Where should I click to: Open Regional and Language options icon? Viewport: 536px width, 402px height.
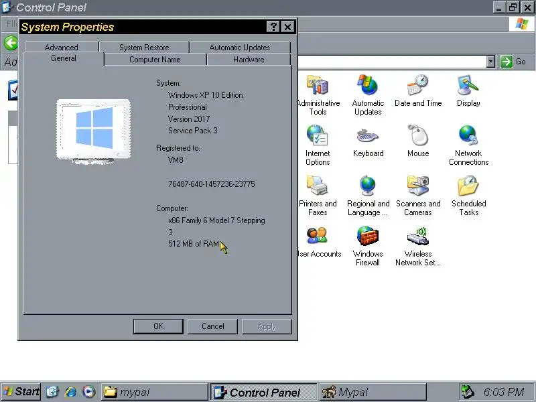[368, 196]
